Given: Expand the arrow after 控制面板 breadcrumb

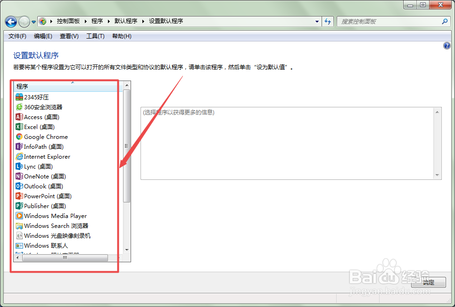Looking at the screenshot, I should (86, 21).
